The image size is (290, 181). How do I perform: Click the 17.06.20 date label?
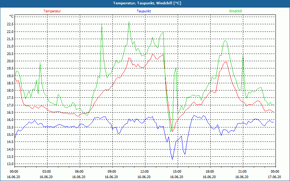pyautogui.click(x=275, y=177)
